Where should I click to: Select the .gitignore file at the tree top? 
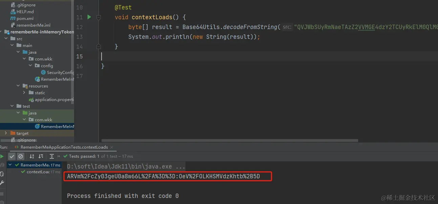26,5
